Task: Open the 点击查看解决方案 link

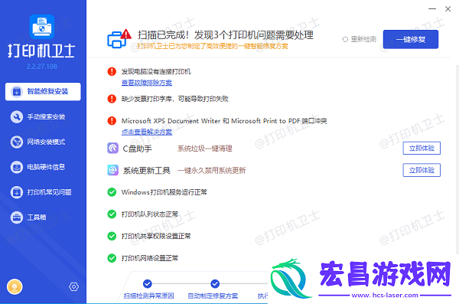Action: click(x=147, y=132)
